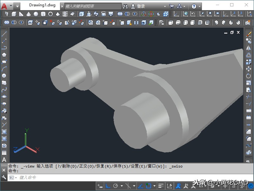The width and height of the screenshot is (254, 191).
Task: Click the Extrude Faces icon
Action: tap(30, 23)
